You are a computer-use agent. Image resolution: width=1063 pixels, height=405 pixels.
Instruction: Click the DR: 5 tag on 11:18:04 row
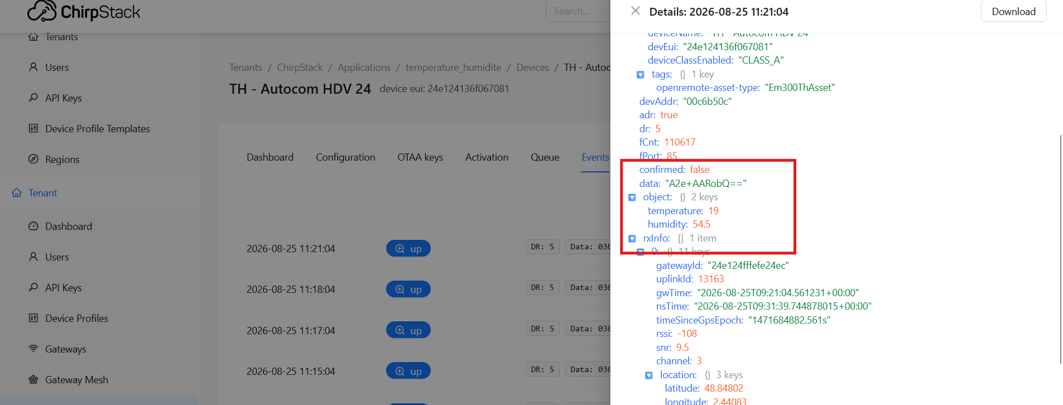pos(542,287)
